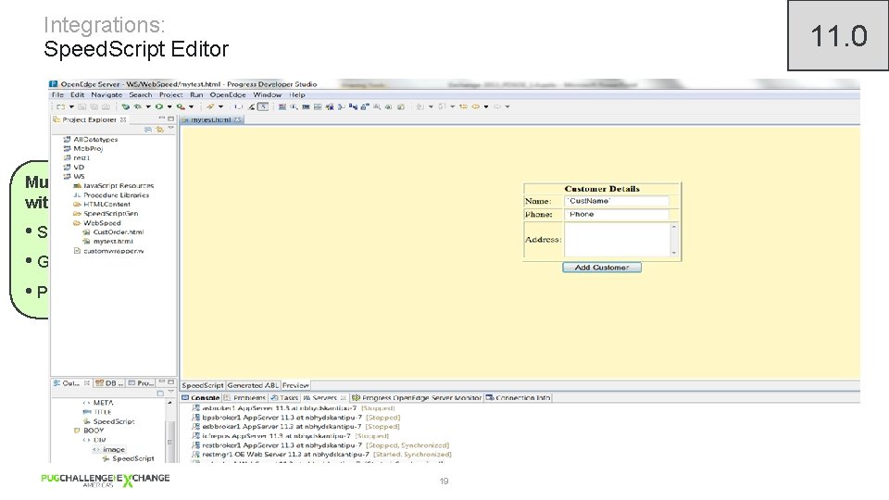
Task: Select the CustOrder.html file
Action: coord(113,231)
